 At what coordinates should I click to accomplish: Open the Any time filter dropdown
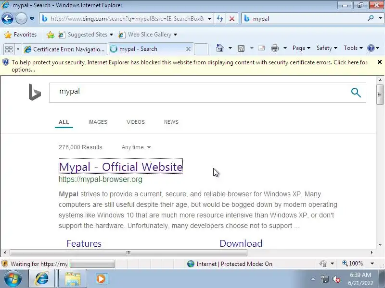pyautogui.click(x=136, y=147)
